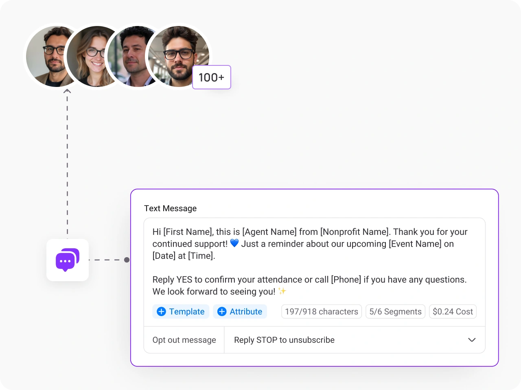
Task: Click the blue heart emoji in the message
Action: pos(234,243)
